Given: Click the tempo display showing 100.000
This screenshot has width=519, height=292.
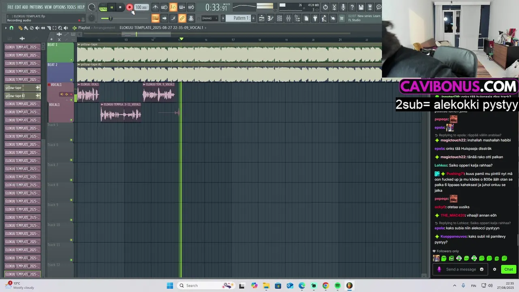Looking at the screenshot, I should 141,7.
